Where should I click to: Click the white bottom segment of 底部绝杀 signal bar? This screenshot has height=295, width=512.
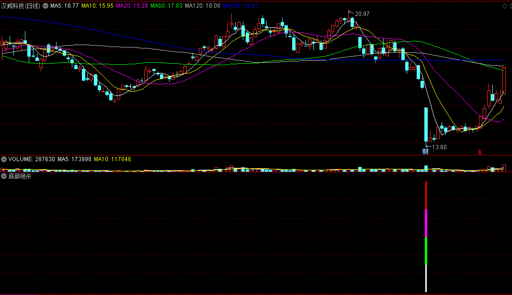(426, 278)
